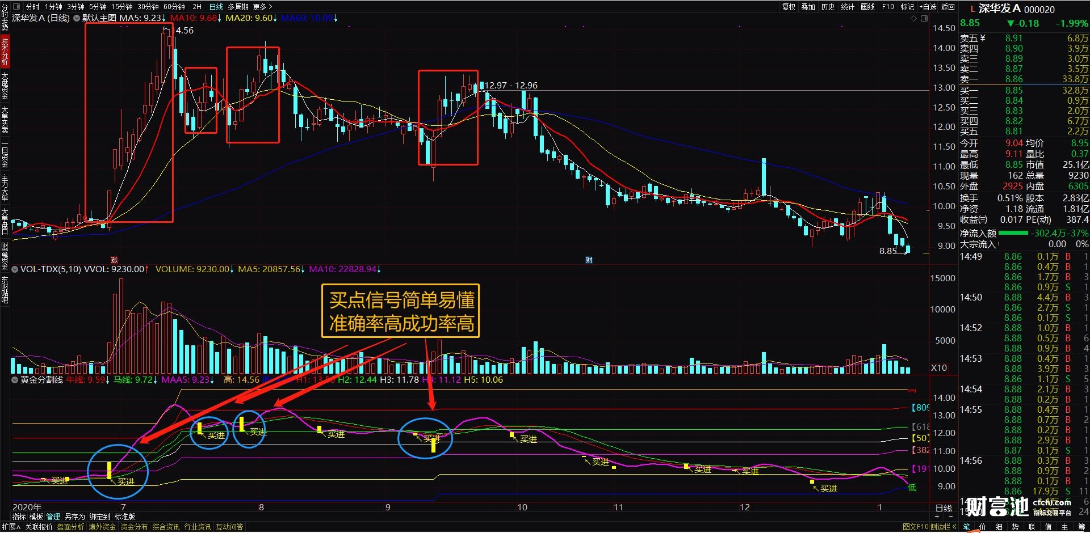Screen dimensions: 1090x533
Task: Click the 日线 label at axis corner
Action: pos(944,508)
